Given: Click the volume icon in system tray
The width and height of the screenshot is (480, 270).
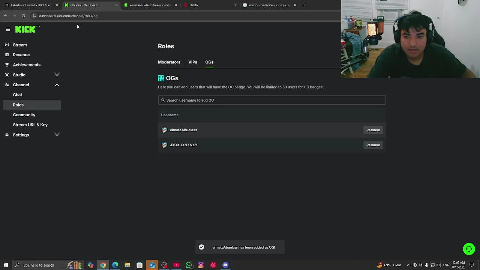Looking at the screenshot, I should pyautogui.click(x=439, y=265).
